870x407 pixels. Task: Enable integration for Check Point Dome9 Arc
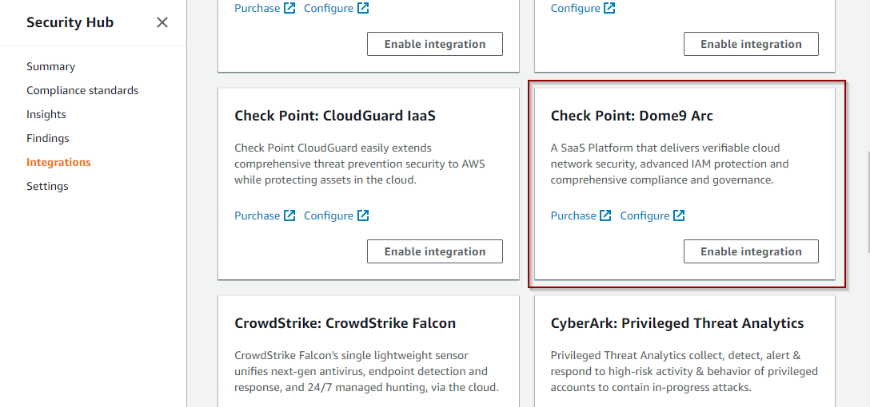[751, 251]
